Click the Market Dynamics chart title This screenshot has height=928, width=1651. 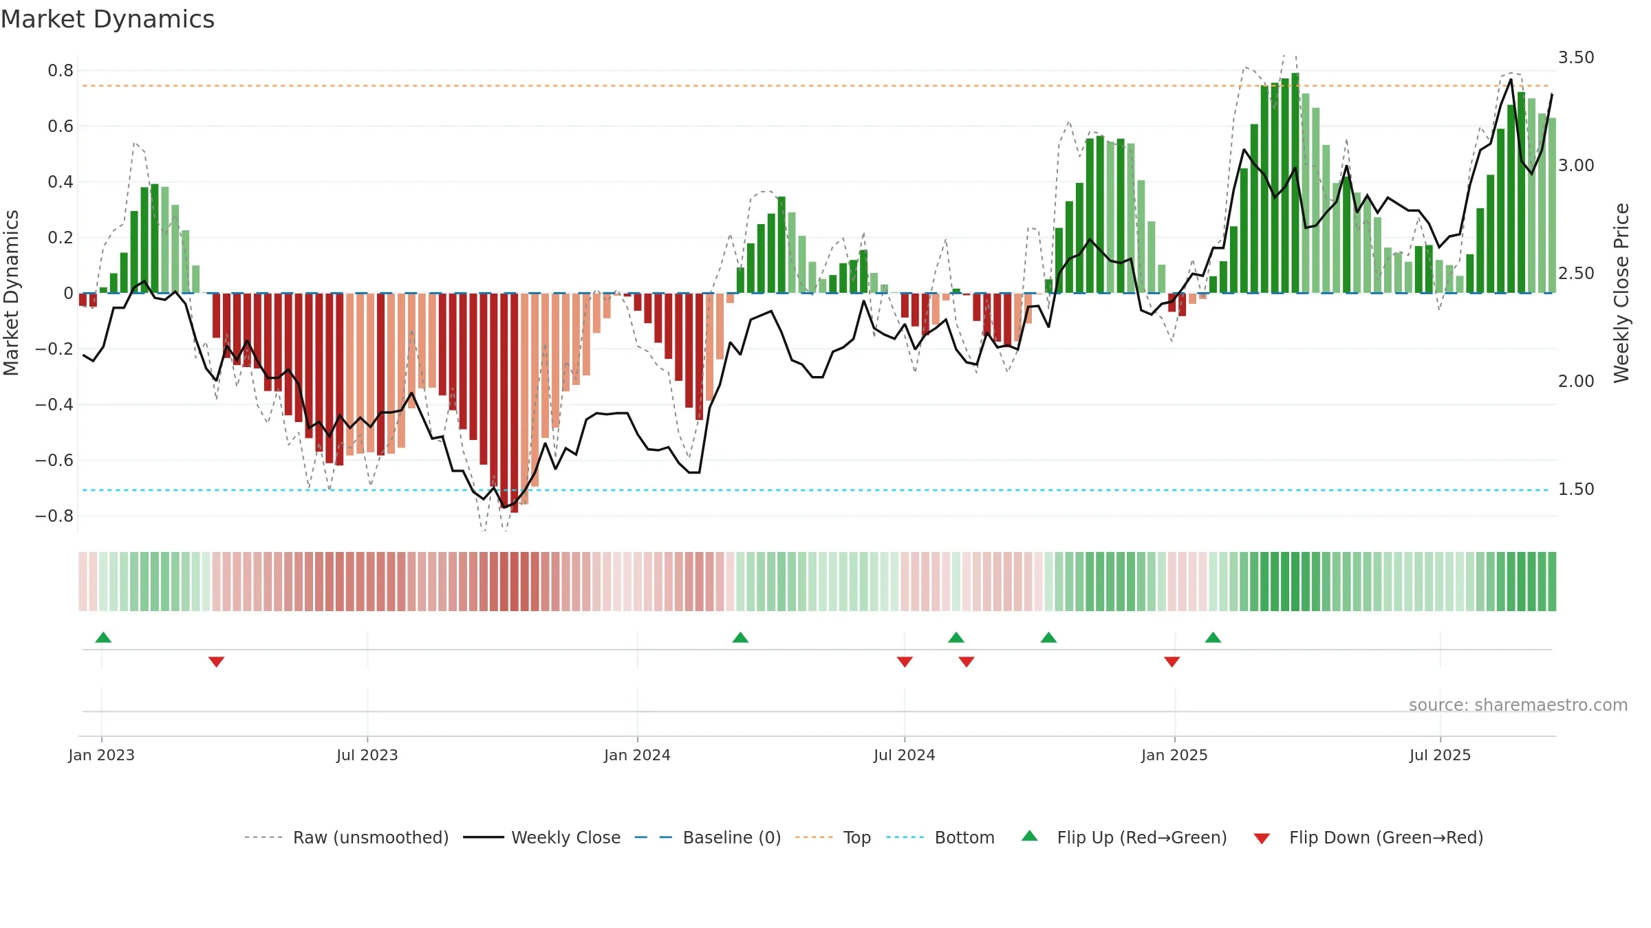point(107,19)
